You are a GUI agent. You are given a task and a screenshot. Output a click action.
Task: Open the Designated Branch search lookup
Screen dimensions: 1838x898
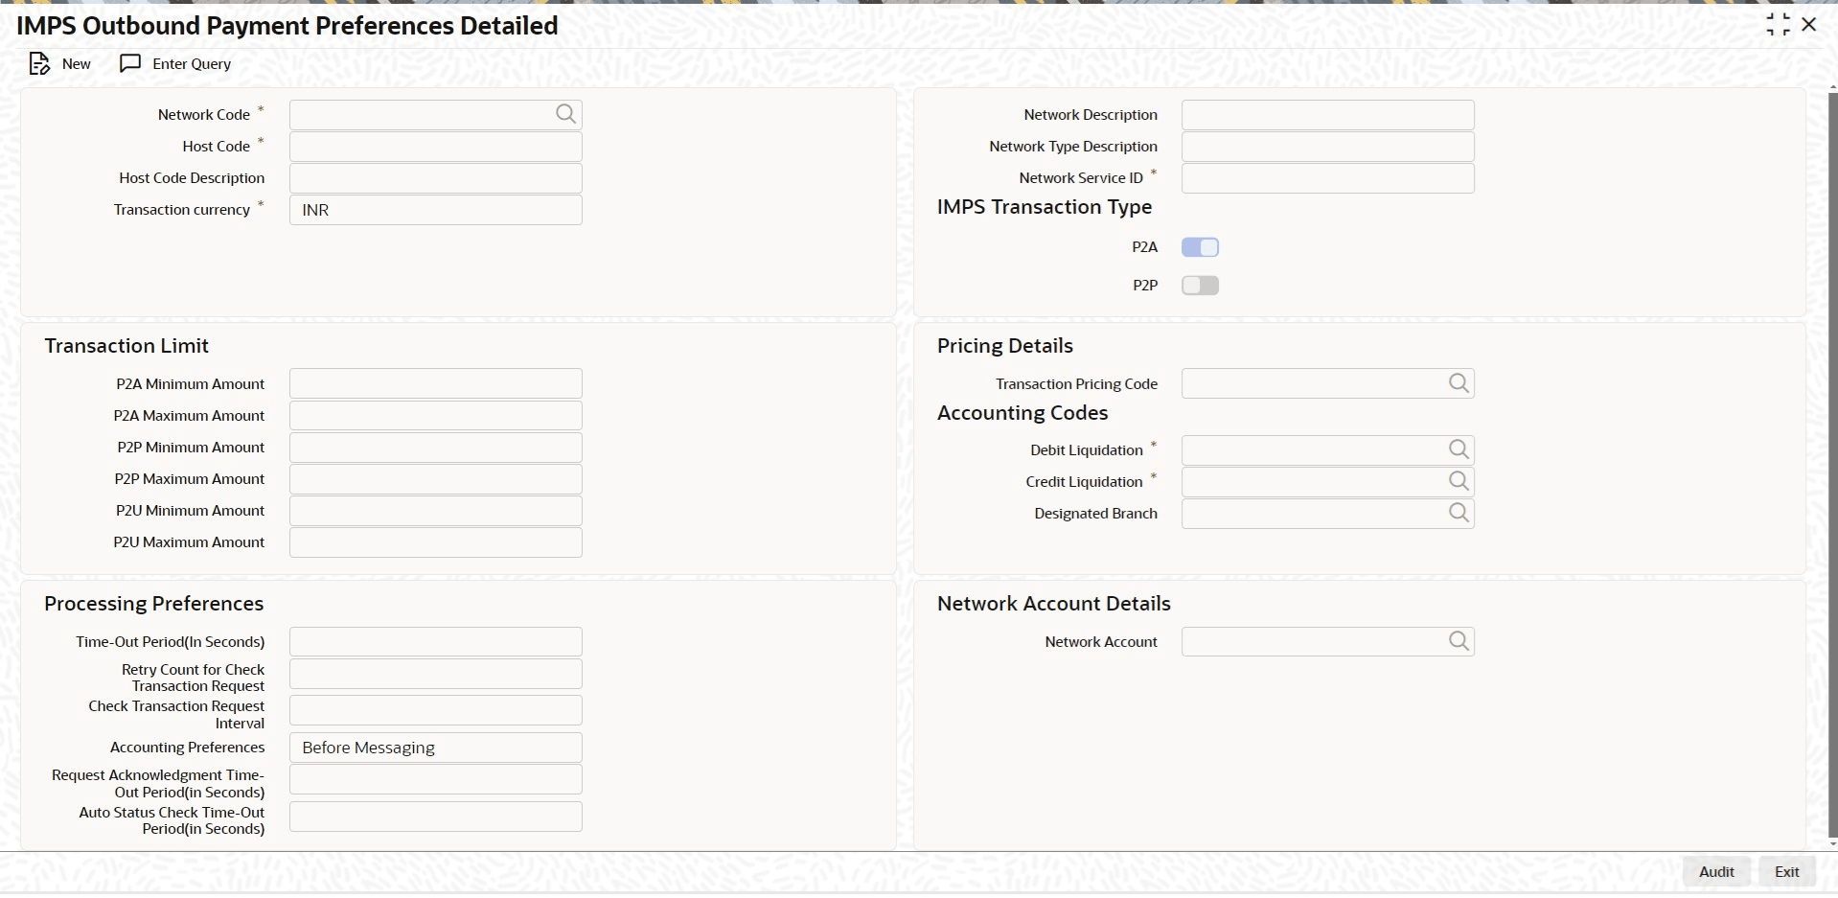coord(1459,513)
